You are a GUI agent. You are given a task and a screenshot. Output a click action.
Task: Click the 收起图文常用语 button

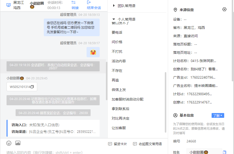(x=147, y=144)
